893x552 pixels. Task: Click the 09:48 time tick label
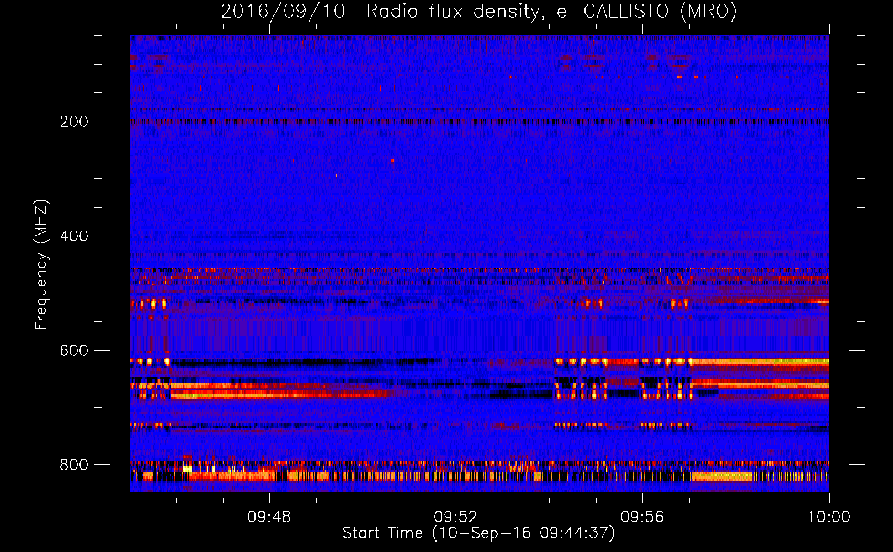pos(269,517)
